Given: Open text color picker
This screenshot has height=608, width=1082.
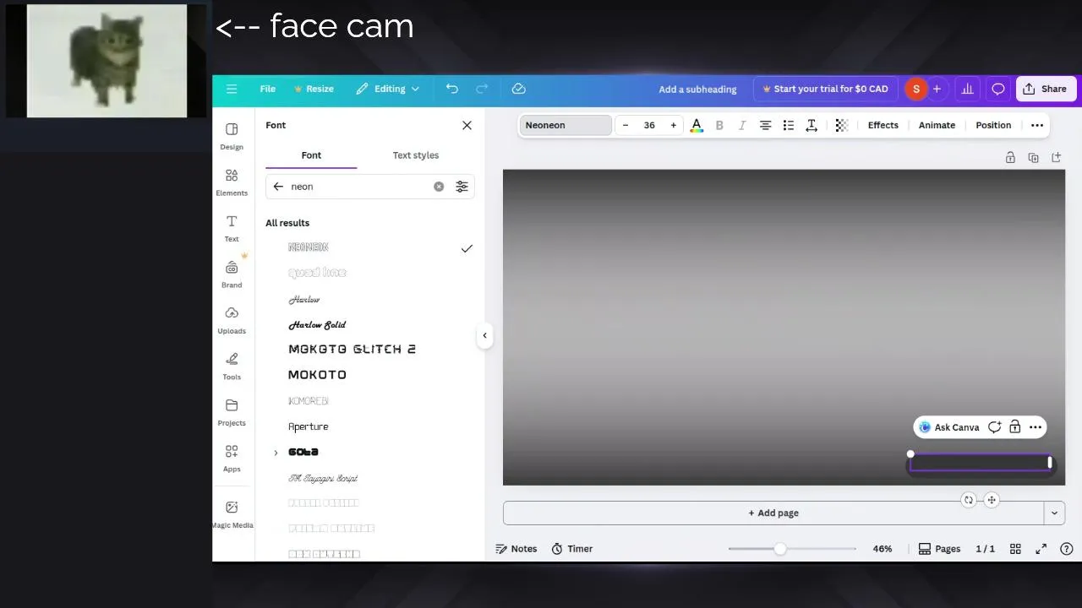Looking at the screenshot, I should tap(697, 125).
